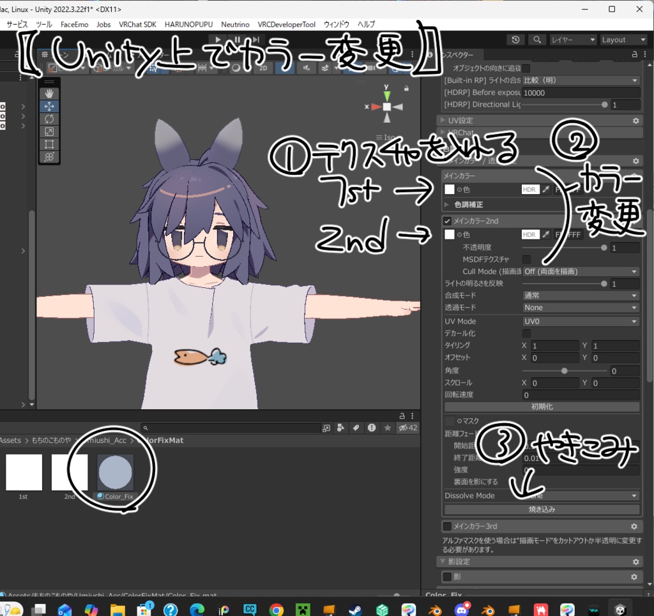Click the favorites star in Project panel
654x616 pixels.
click(x=388, y=428)
